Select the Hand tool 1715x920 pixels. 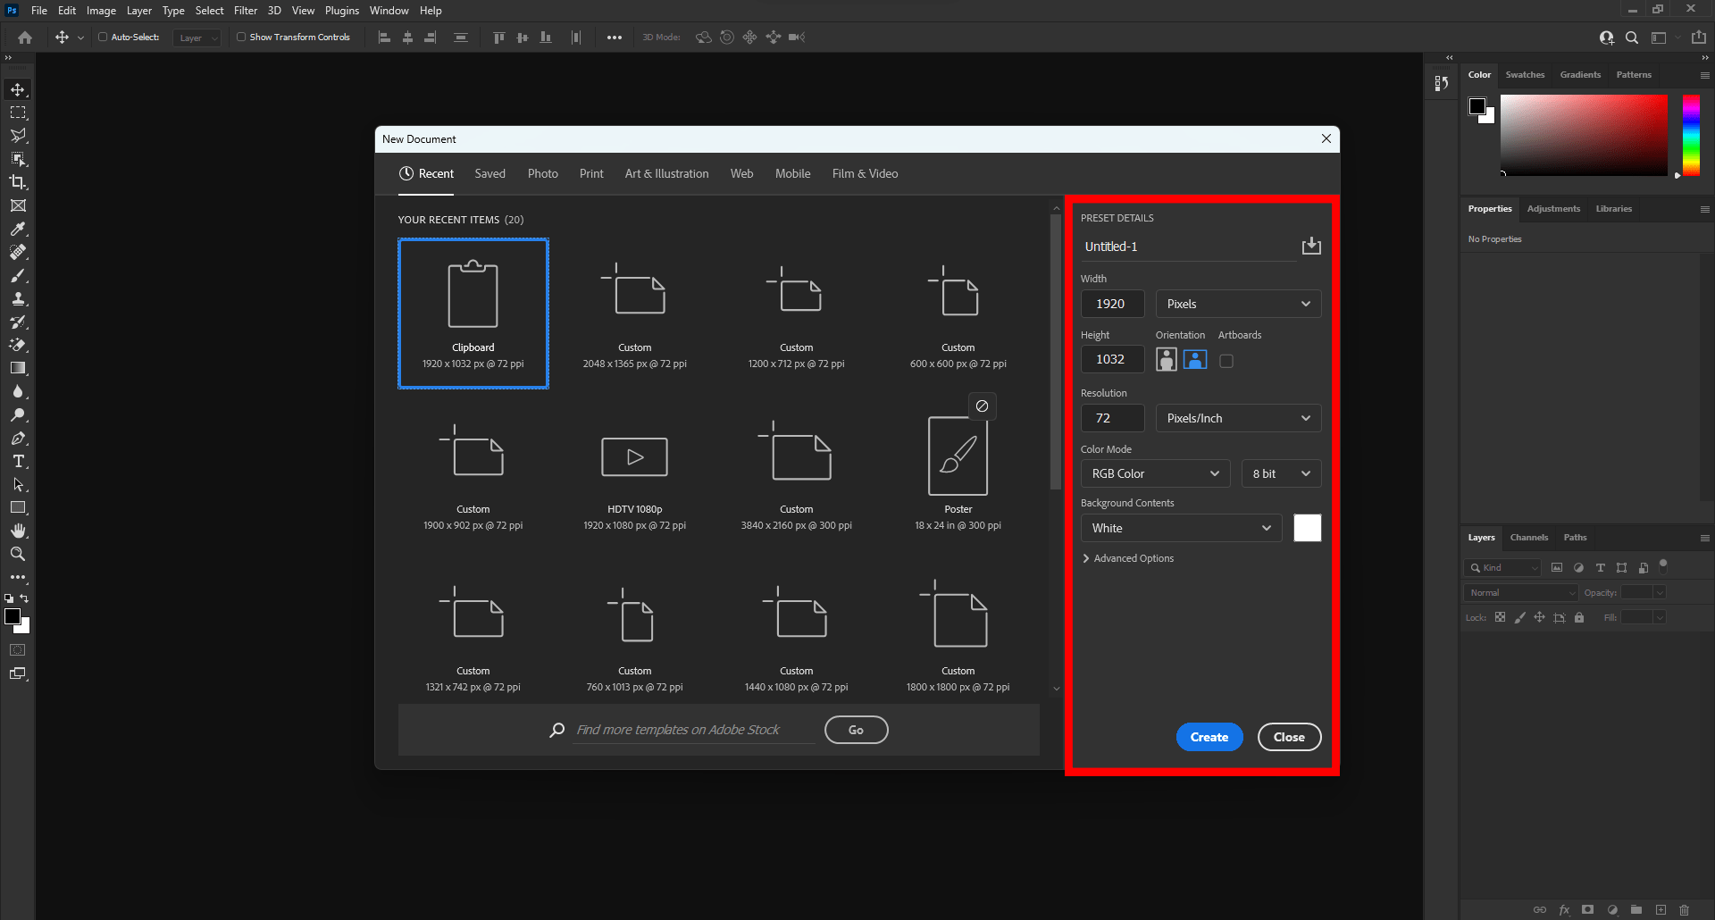tap(18, 531)
